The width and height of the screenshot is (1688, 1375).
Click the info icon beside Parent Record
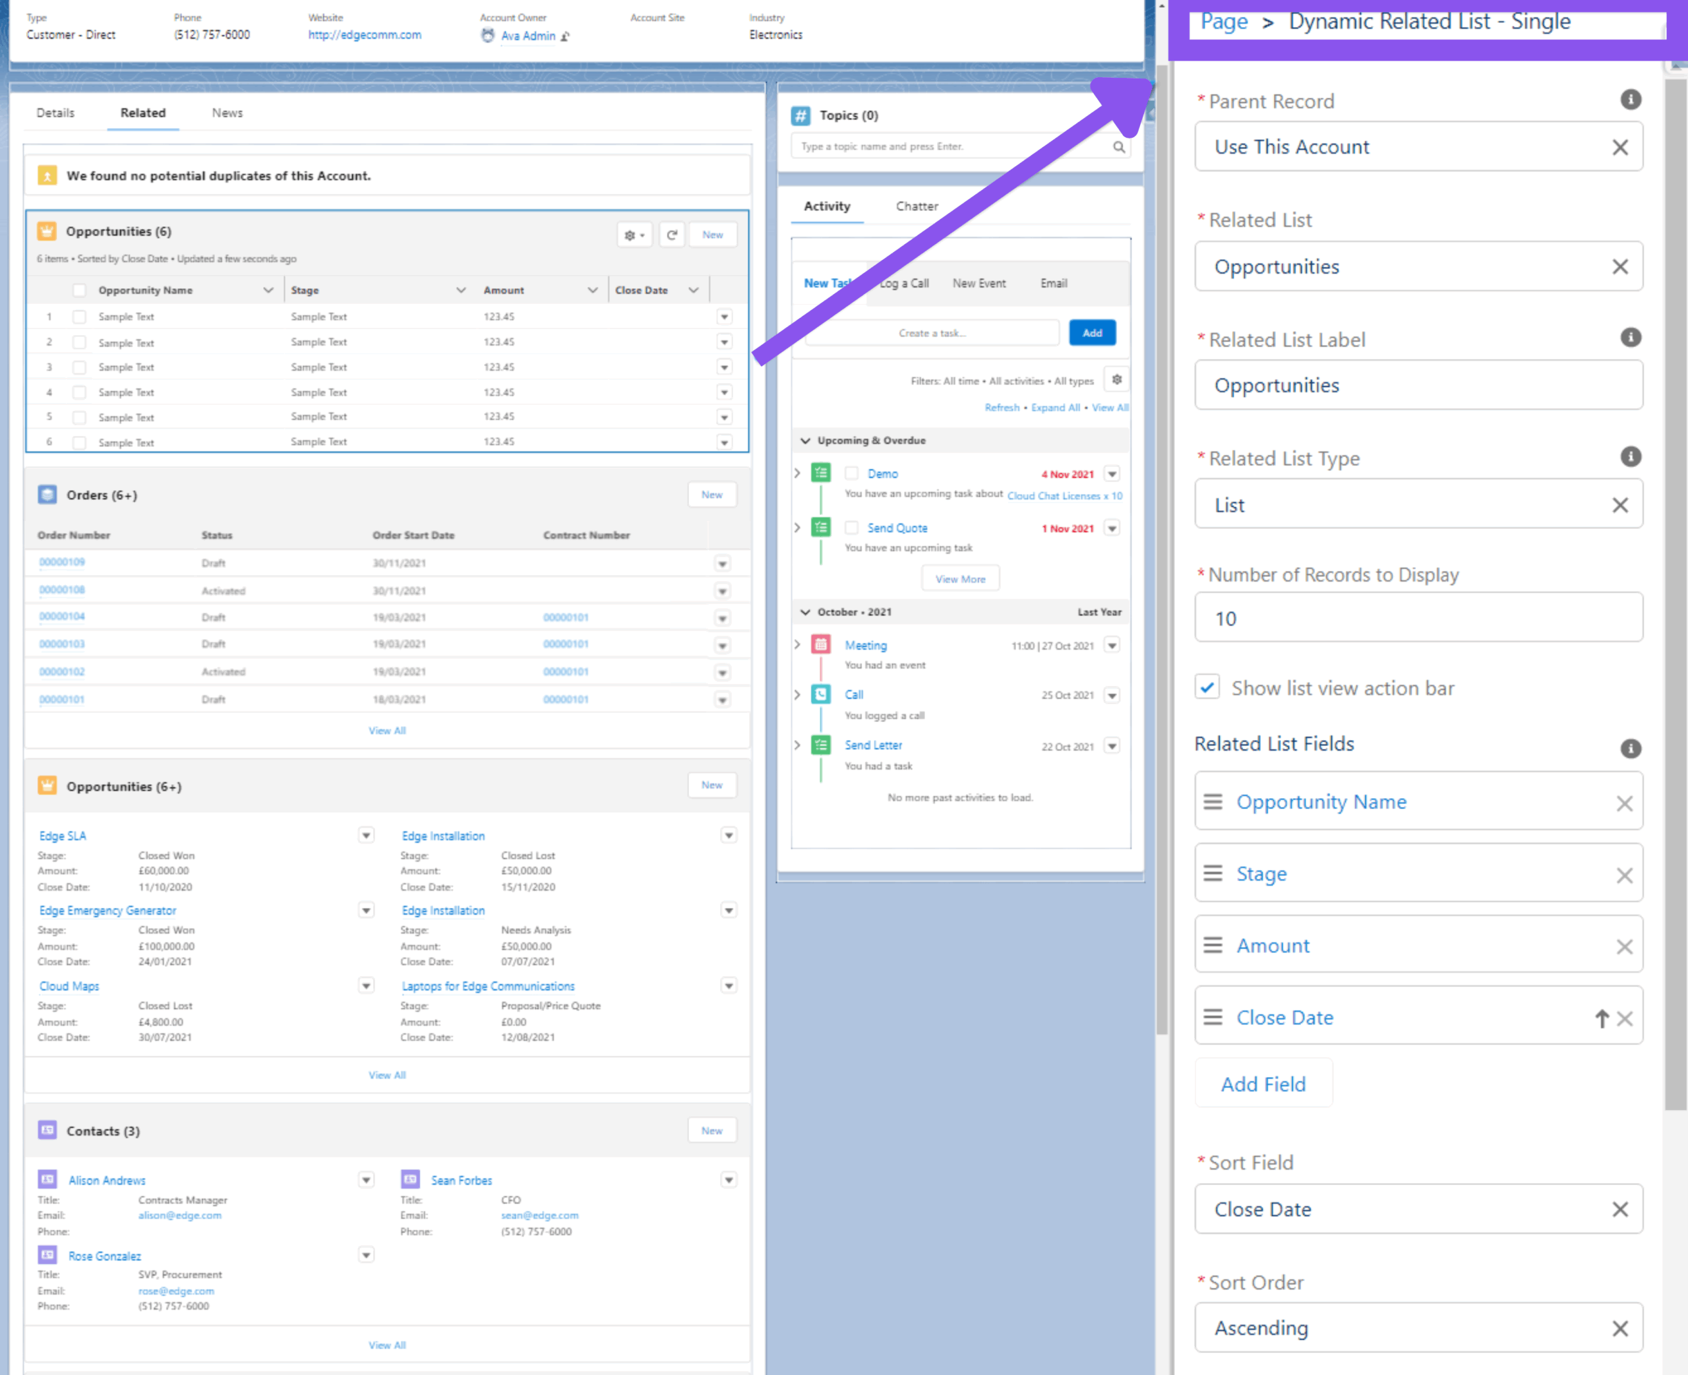(1630, 100)
